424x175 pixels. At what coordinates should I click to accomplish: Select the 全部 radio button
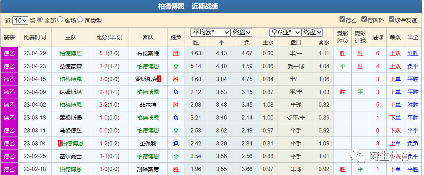(40, 20)
